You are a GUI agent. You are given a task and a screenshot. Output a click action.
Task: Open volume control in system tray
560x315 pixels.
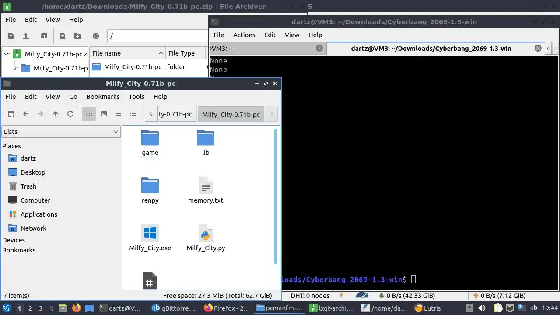(481, 308)
